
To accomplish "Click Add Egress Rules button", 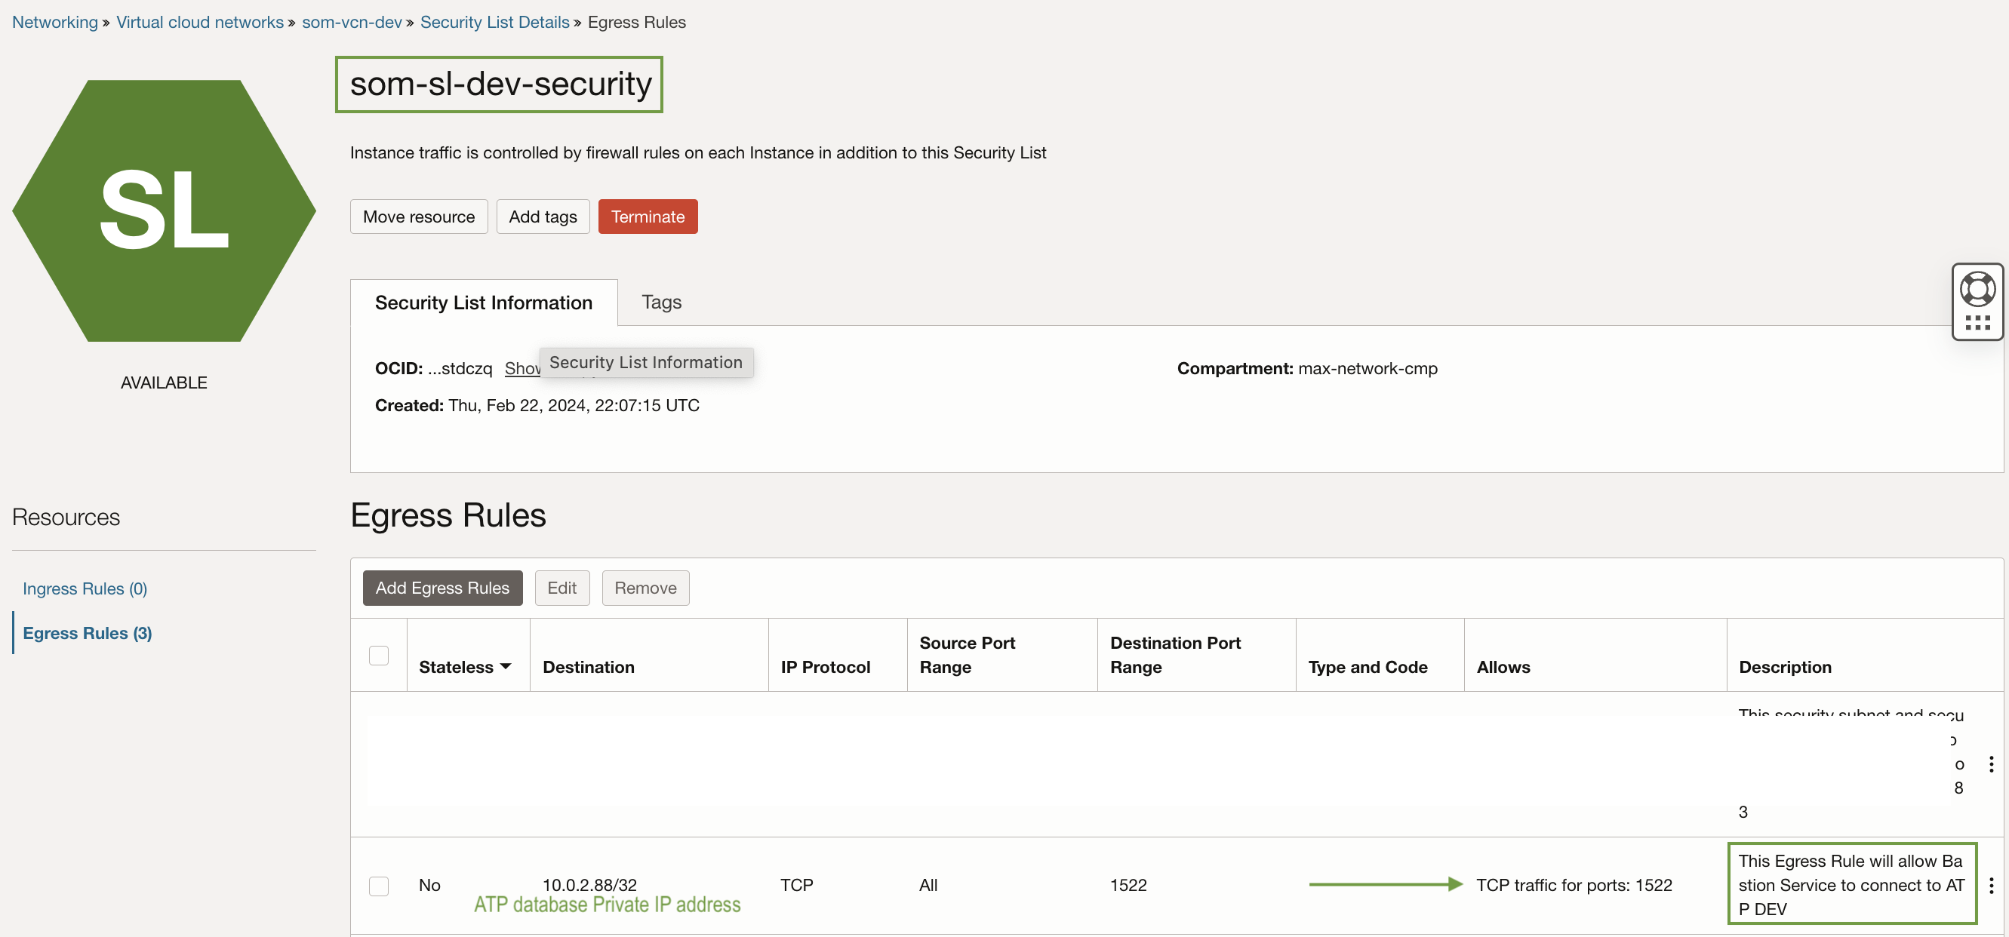I will point(441,588).
